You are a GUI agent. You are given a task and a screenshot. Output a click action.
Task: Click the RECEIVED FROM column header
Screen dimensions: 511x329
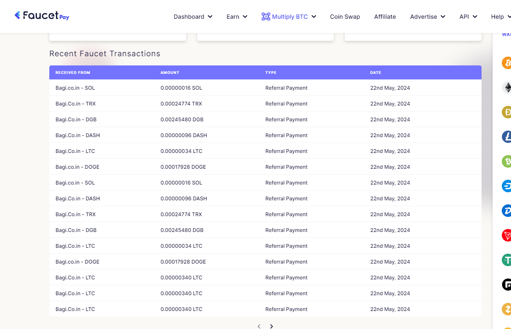click(73, 72)
